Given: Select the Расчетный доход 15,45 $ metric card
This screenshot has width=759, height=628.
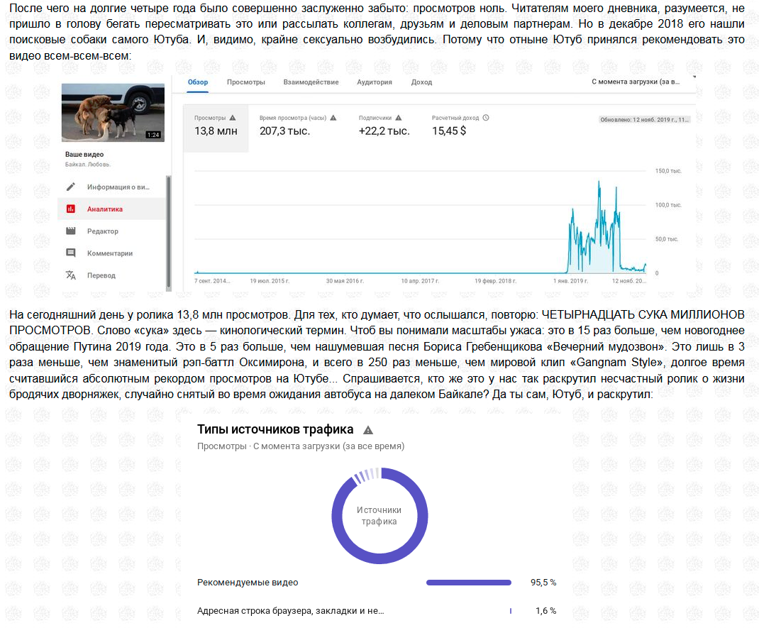Looking at the screenshot, I should (x=460, y=125).
